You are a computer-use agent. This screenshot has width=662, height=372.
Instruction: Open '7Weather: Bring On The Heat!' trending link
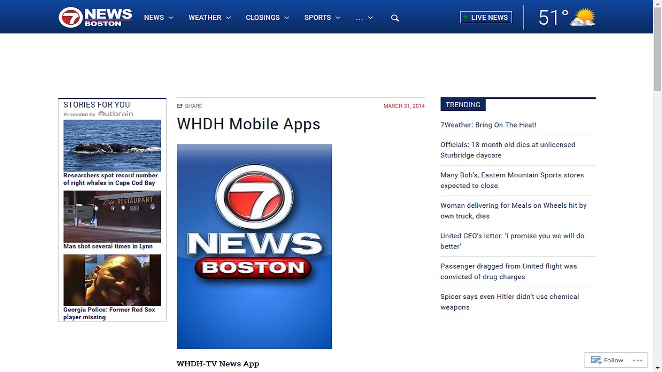pos(488,124)
